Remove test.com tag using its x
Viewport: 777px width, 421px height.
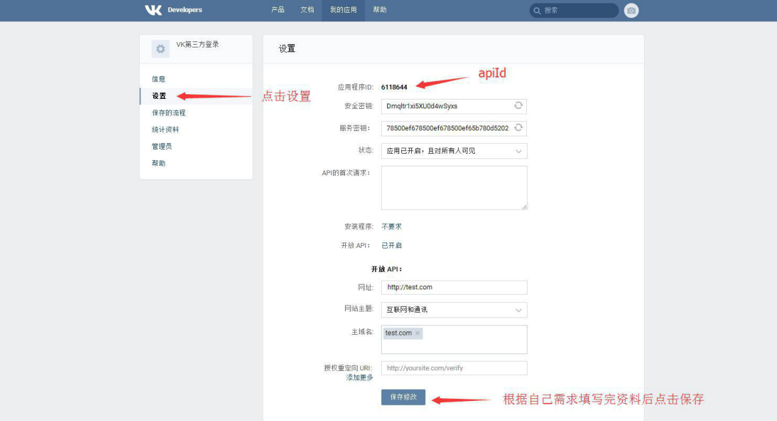pyautogui.click(x=418, y=333)
